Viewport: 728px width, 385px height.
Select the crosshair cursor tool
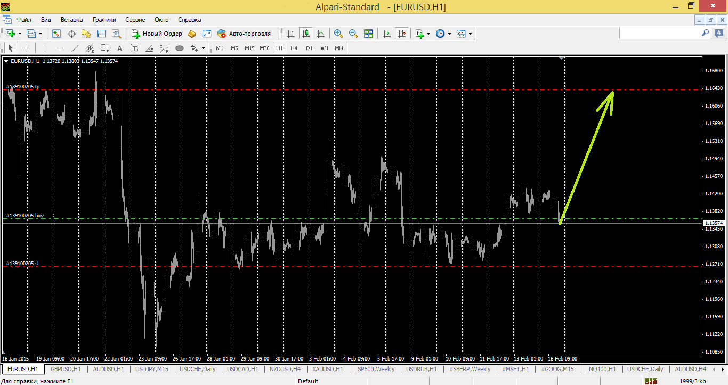[26, 48]
